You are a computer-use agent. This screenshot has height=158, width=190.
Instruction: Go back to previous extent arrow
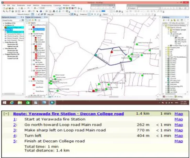point(23,11)
